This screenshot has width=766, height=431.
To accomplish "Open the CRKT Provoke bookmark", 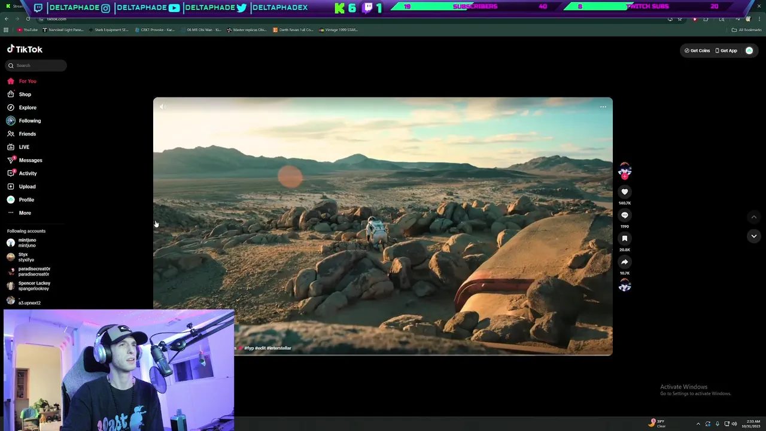I will [x=154, y=30].
